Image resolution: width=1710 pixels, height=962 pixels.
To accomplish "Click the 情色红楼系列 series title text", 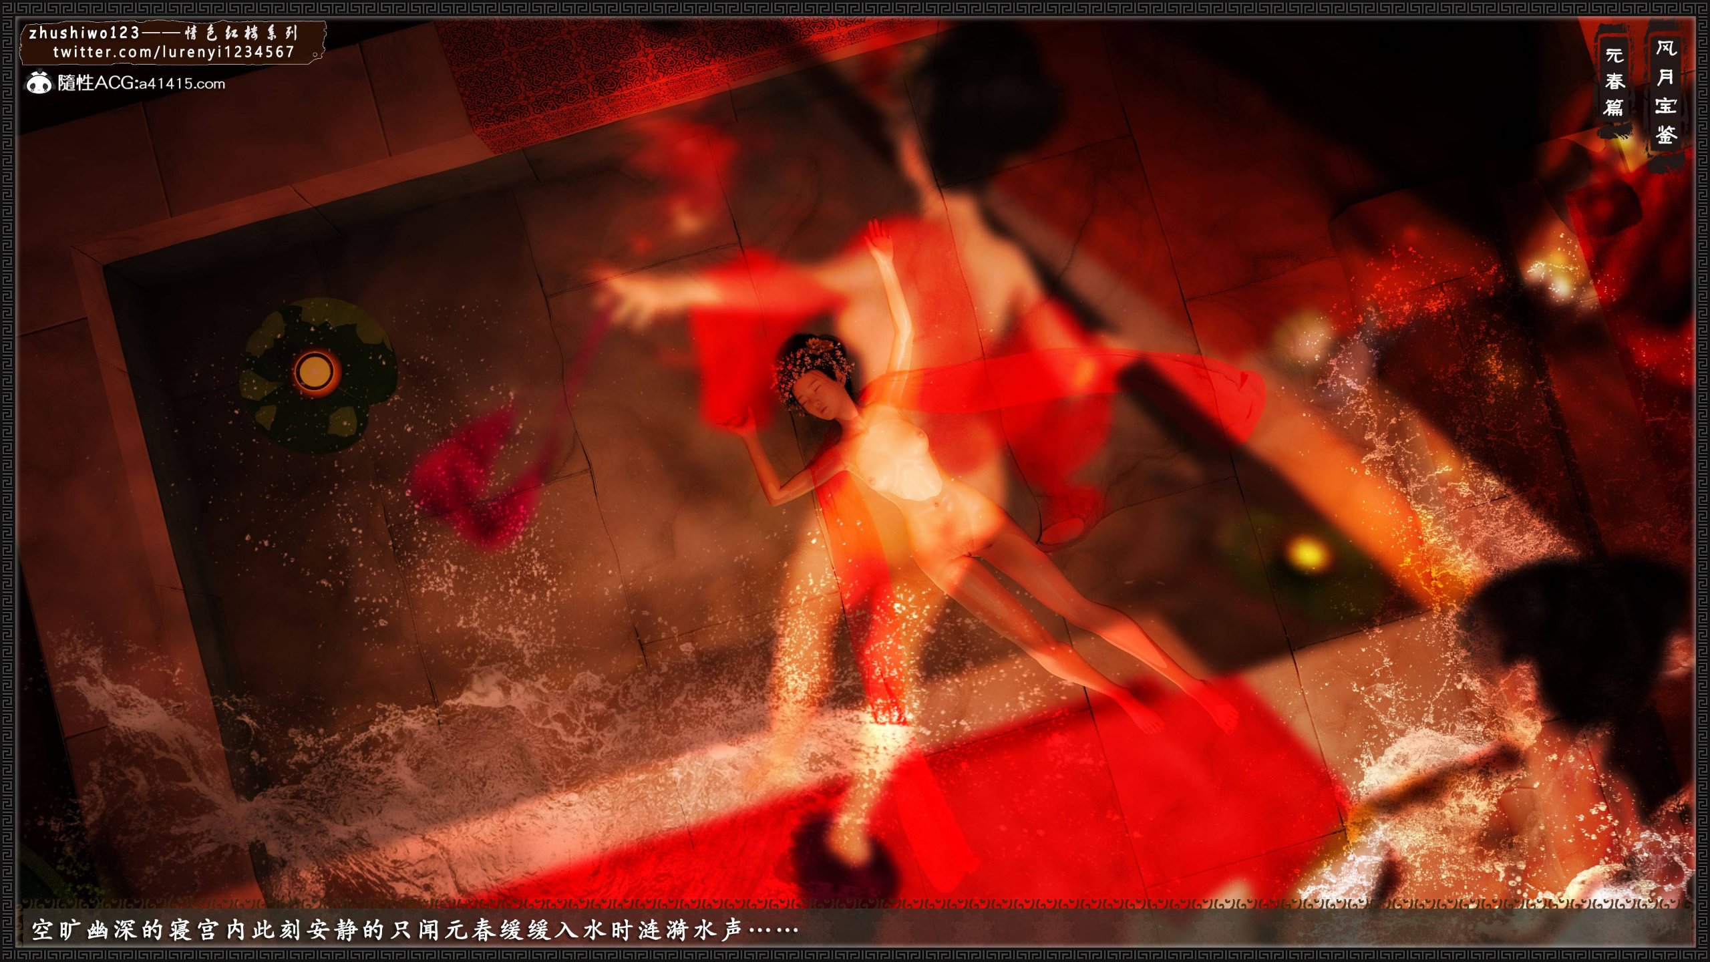I will [242, 33].
